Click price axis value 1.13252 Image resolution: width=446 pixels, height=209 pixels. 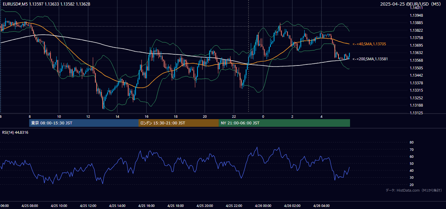pos(417,98)
